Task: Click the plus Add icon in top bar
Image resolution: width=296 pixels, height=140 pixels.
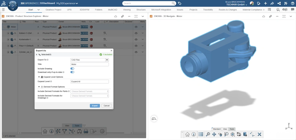Action: tap(265, 3)
